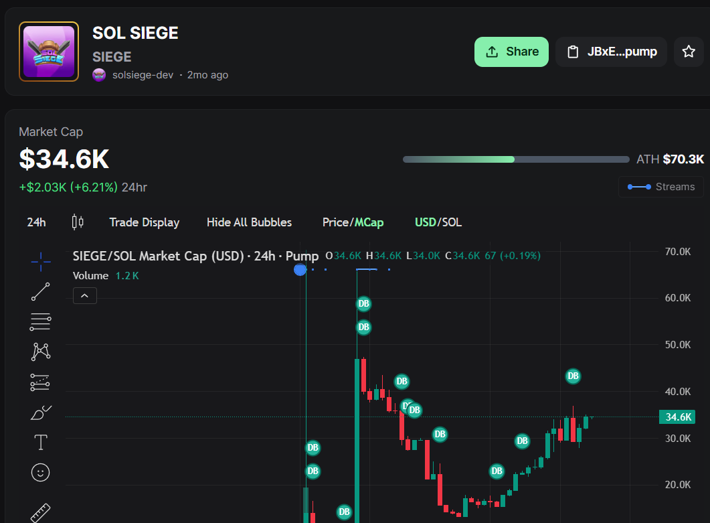710x523 pixels.
Task: Open the solsiege-dev creator profile link
Action: point(143,75)
